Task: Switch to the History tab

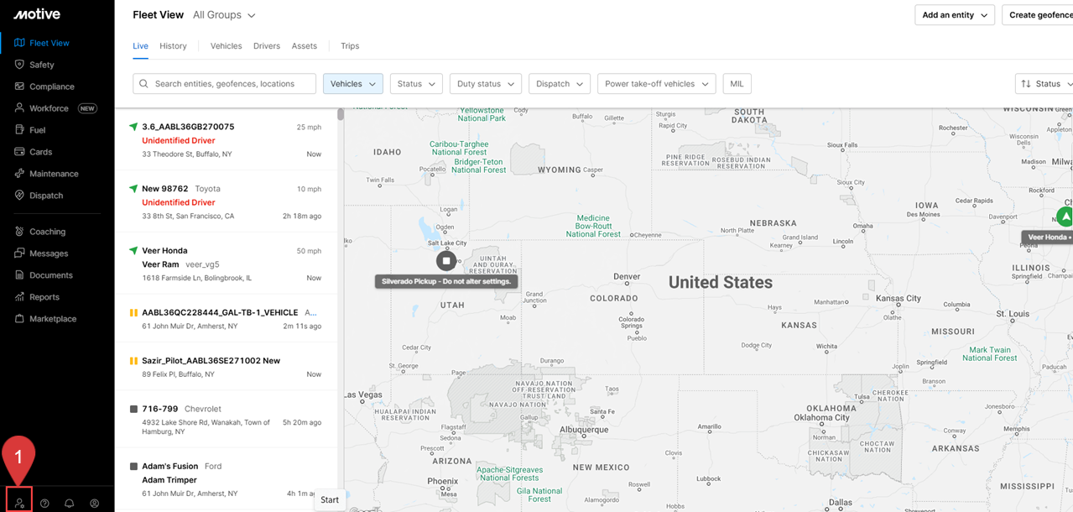Action: coord(173,46)
